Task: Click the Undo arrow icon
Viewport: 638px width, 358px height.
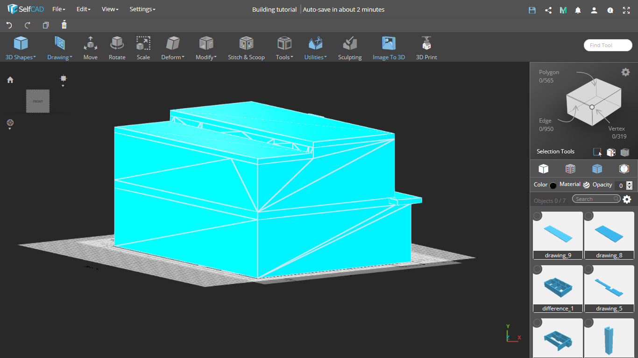Action: point(9,25)
